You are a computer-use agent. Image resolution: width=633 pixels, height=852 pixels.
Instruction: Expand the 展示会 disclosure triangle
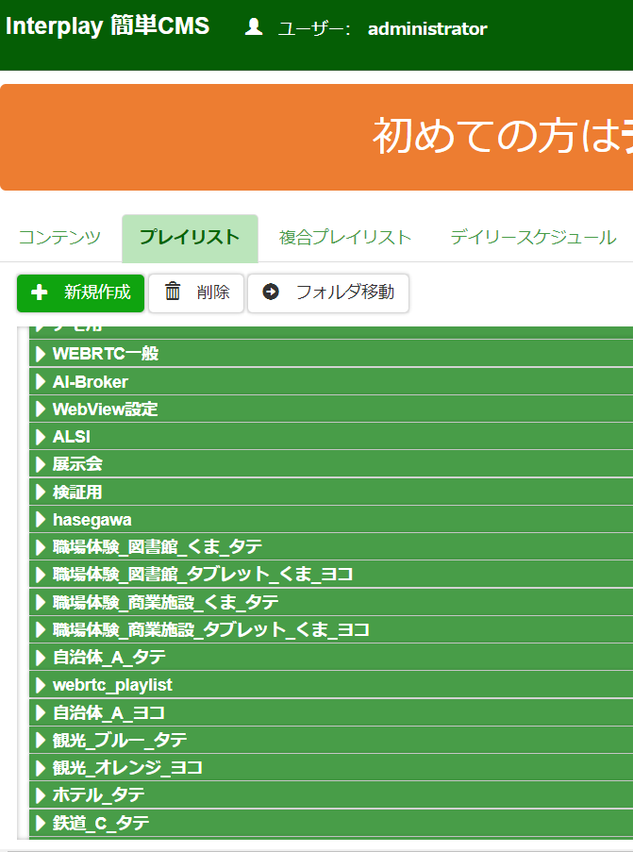pos(41,464)
